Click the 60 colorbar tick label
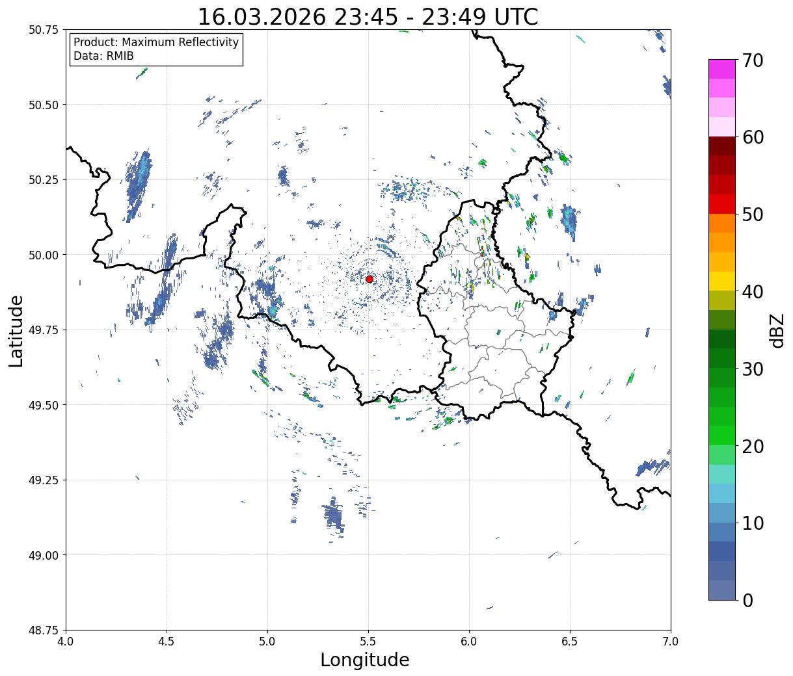The image size is (793, 676). coord(752,137)
